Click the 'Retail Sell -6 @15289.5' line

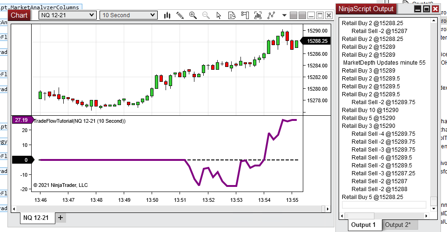coord(382,157)
